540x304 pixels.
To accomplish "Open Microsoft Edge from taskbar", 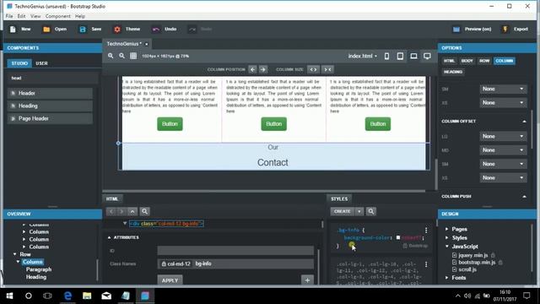I will coord(67,296).
